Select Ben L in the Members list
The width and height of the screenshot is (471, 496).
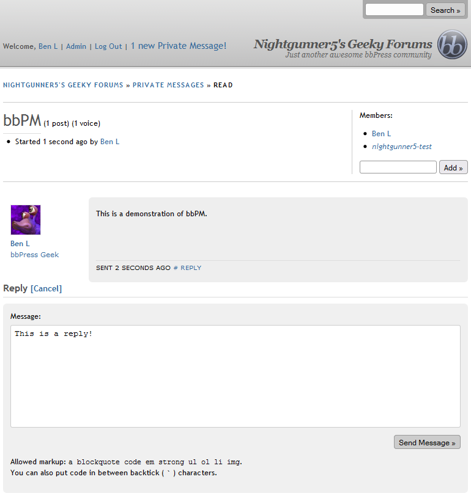pyautogui.click(x=381, y=133)
